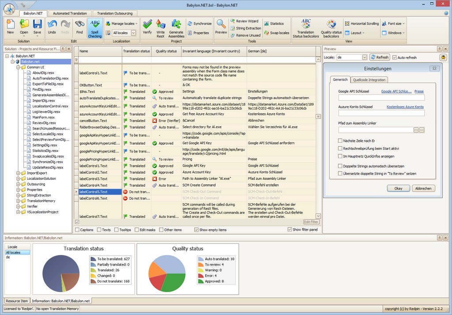Open Translation Status backcolors
The height and width of the screenshot is (315, 452).
[x=305, y=28]
